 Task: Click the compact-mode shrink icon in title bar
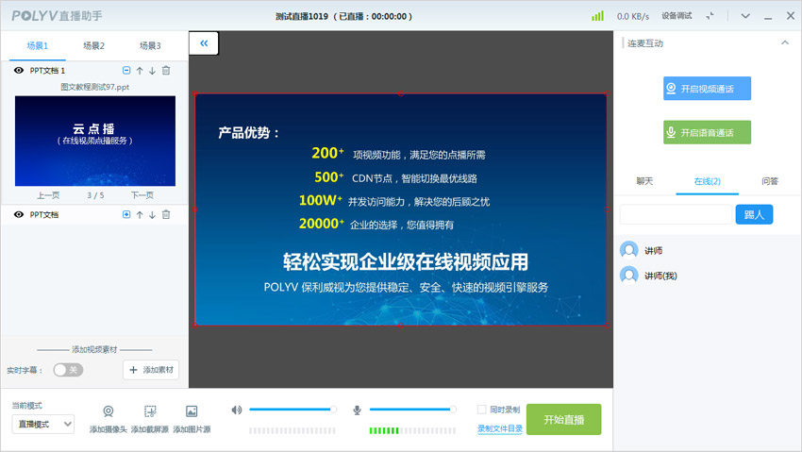[710, 16]
